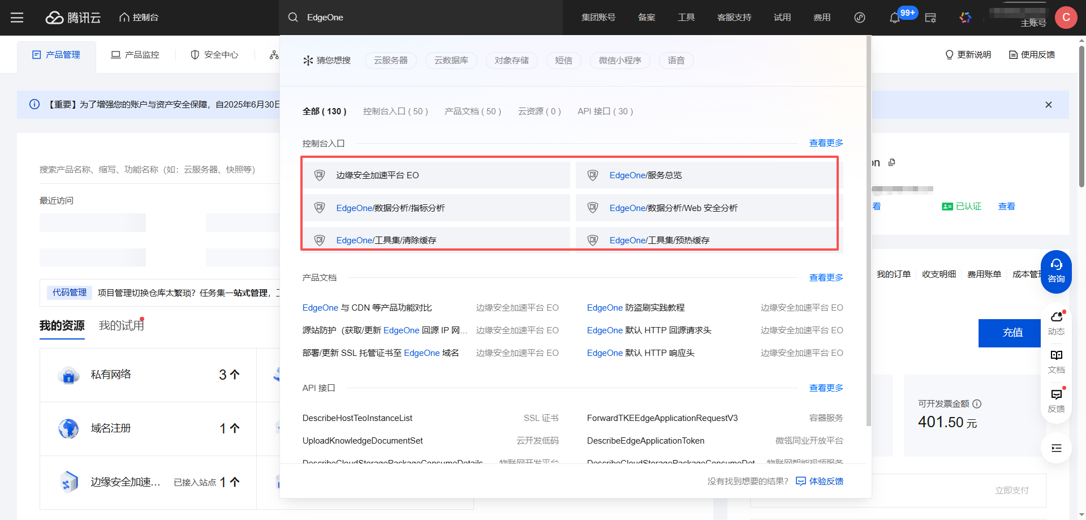
Task: Click 查看更多 for the 产品文档 section
Action: (826, 278)
